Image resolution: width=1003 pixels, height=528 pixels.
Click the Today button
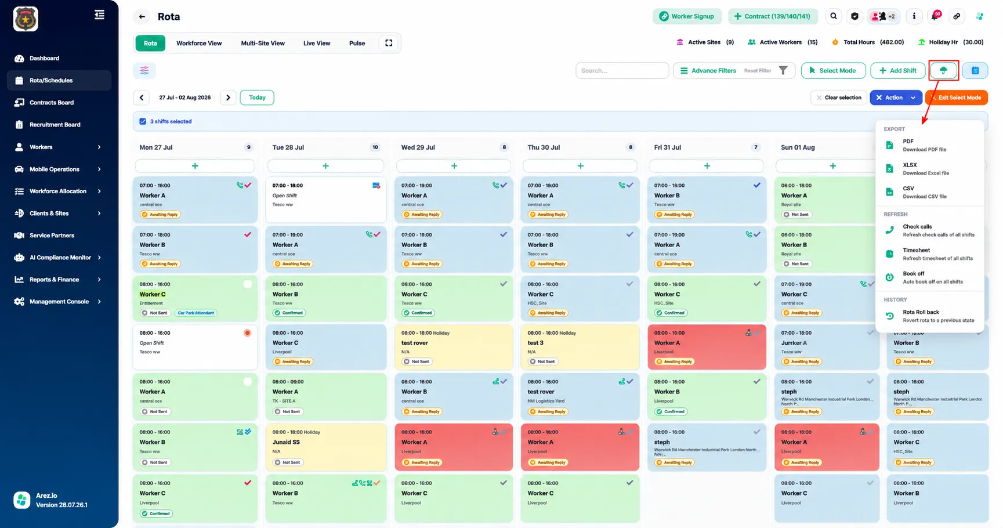click(257, 97)
